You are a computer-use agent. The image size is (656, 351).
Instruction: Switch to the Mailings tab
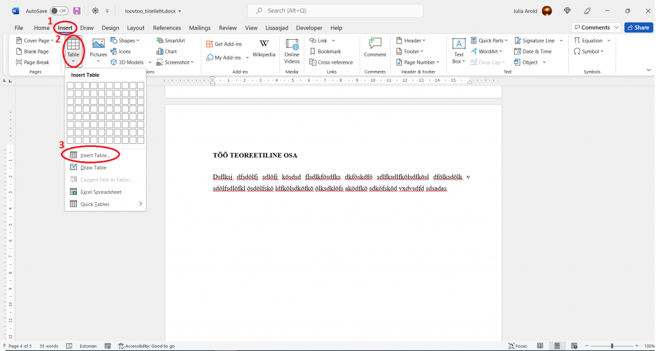tap(200, 28)
